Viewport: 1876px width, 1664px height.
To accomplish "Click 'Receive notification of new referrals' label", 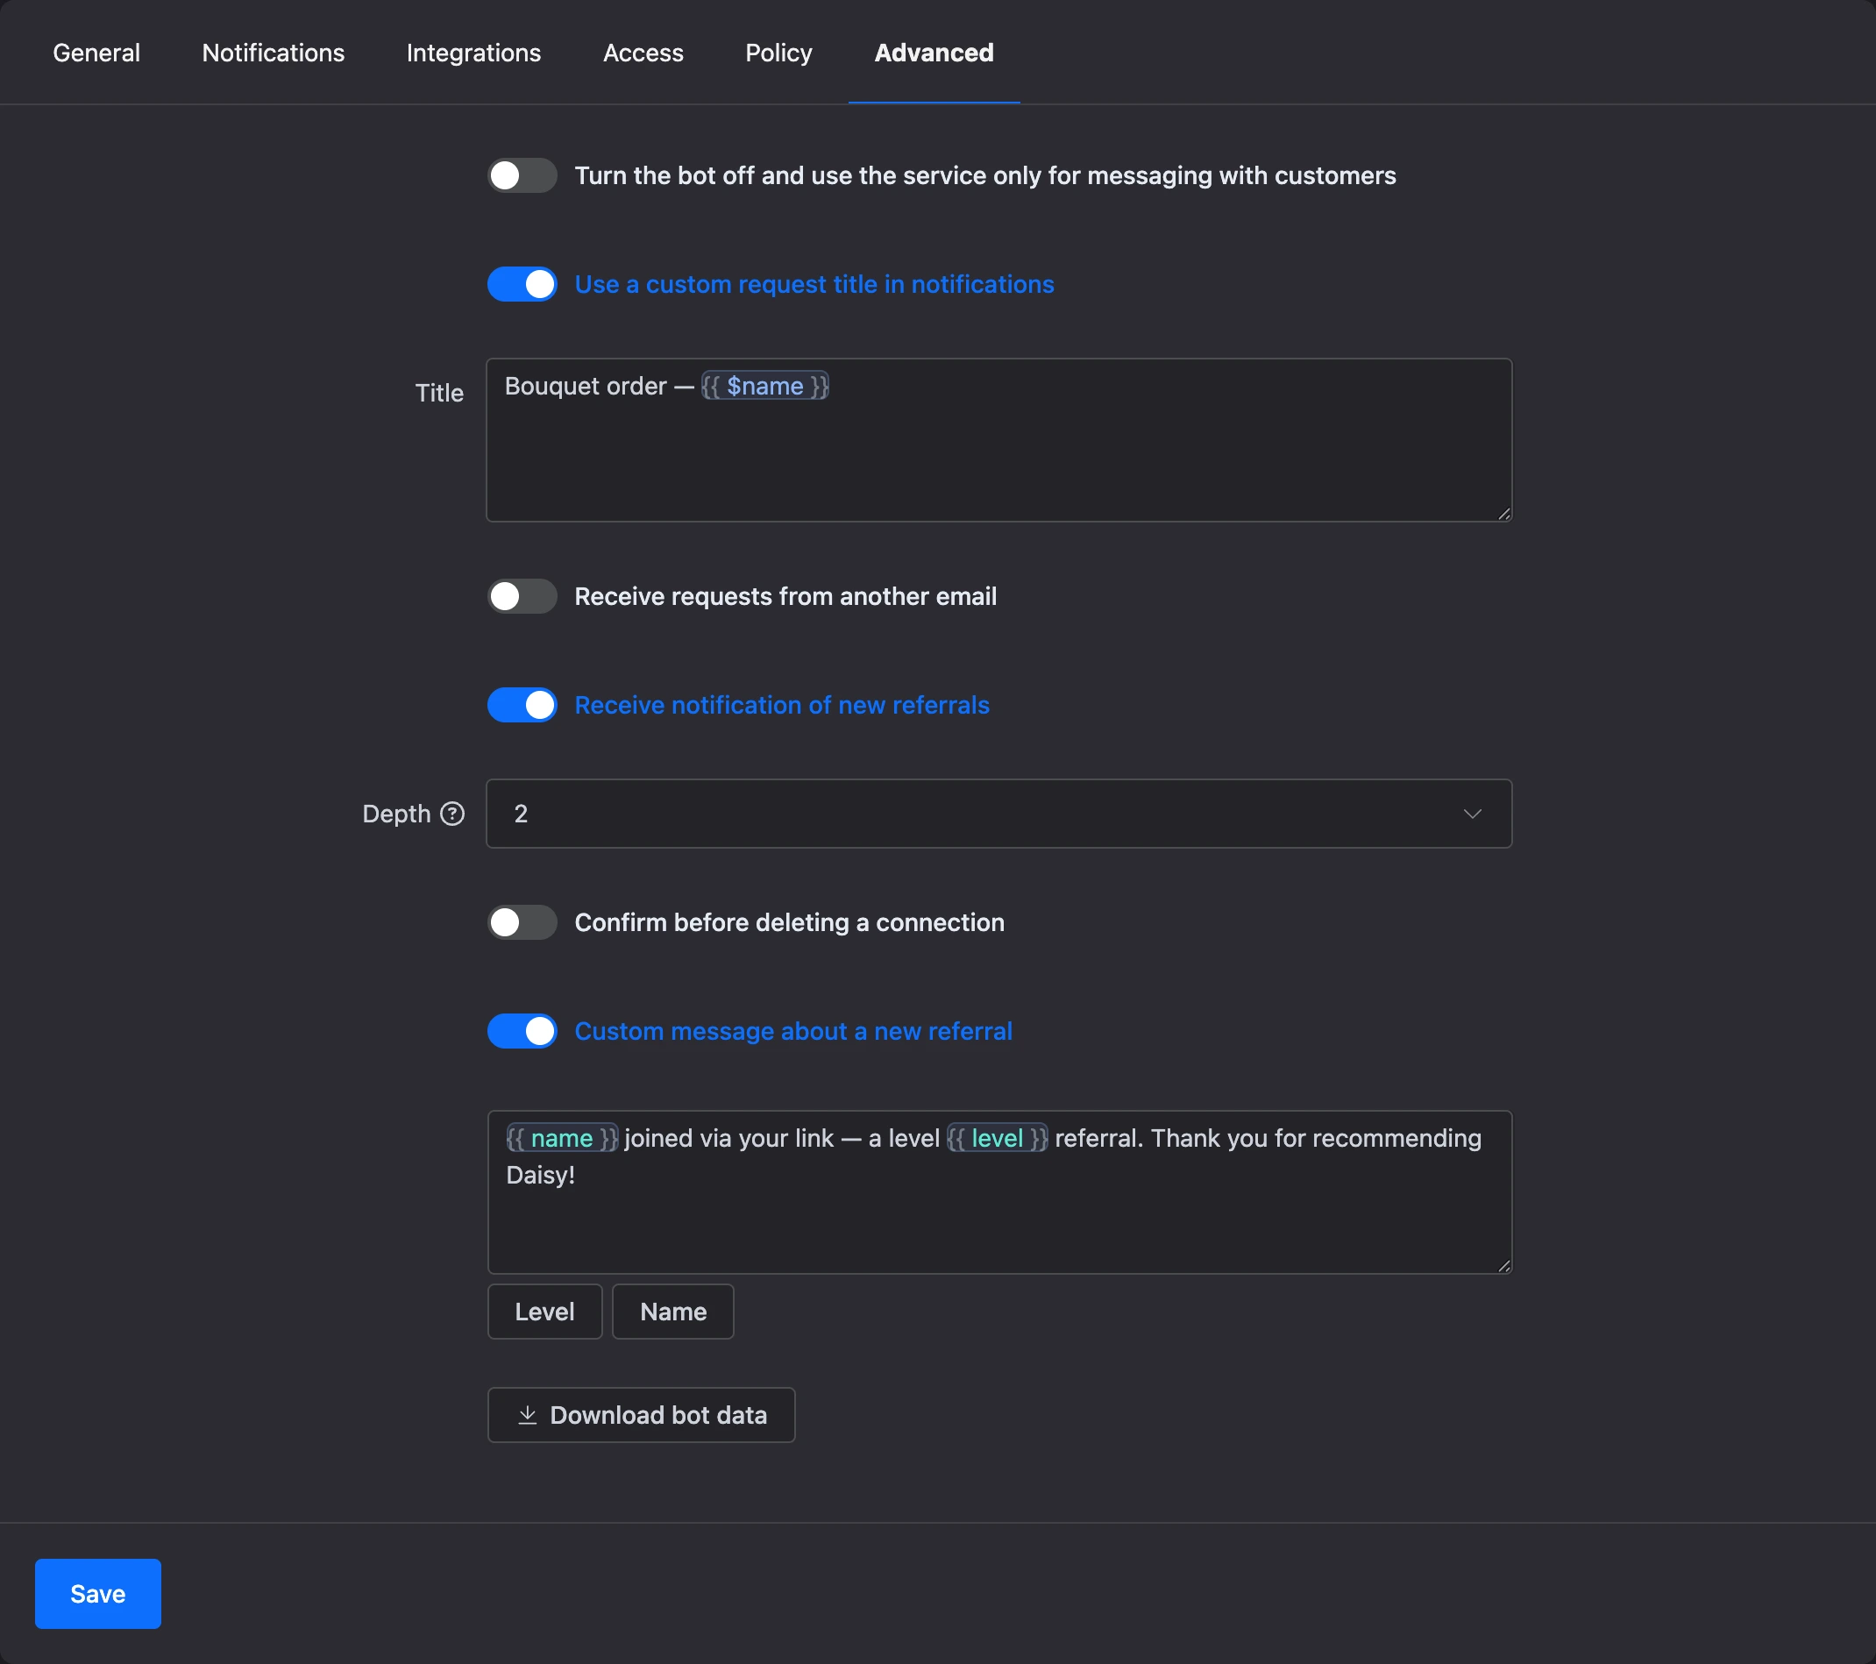I will pos(782,705).
